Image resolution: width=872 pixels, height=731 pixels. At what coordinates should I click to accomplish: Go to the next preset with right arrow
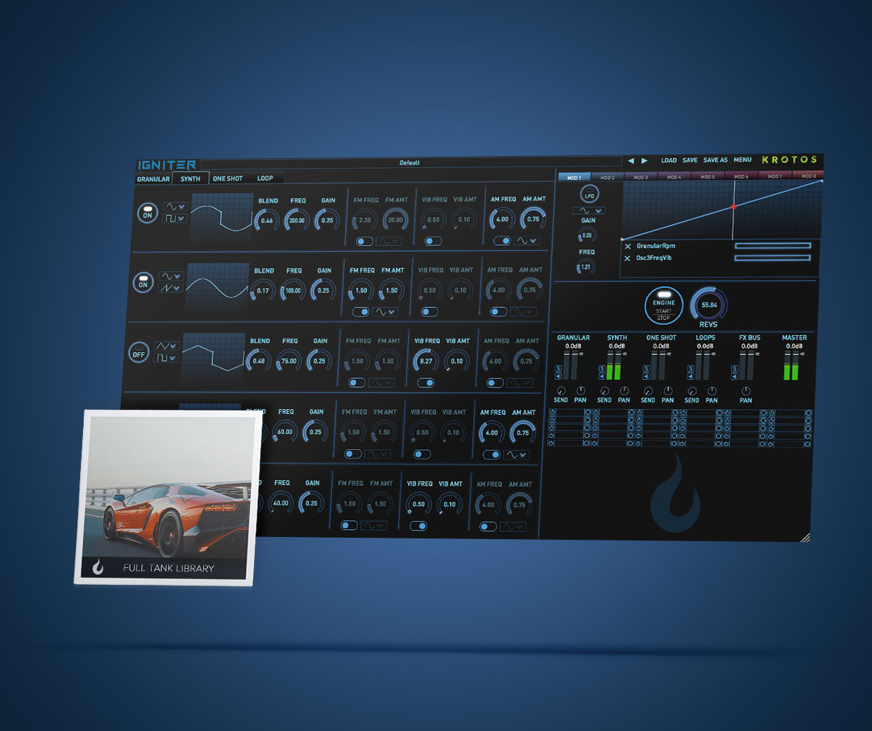(x=644, y=161)
